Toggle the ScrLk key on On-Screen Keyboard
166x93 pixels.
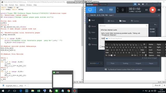(x=158, y=53)
